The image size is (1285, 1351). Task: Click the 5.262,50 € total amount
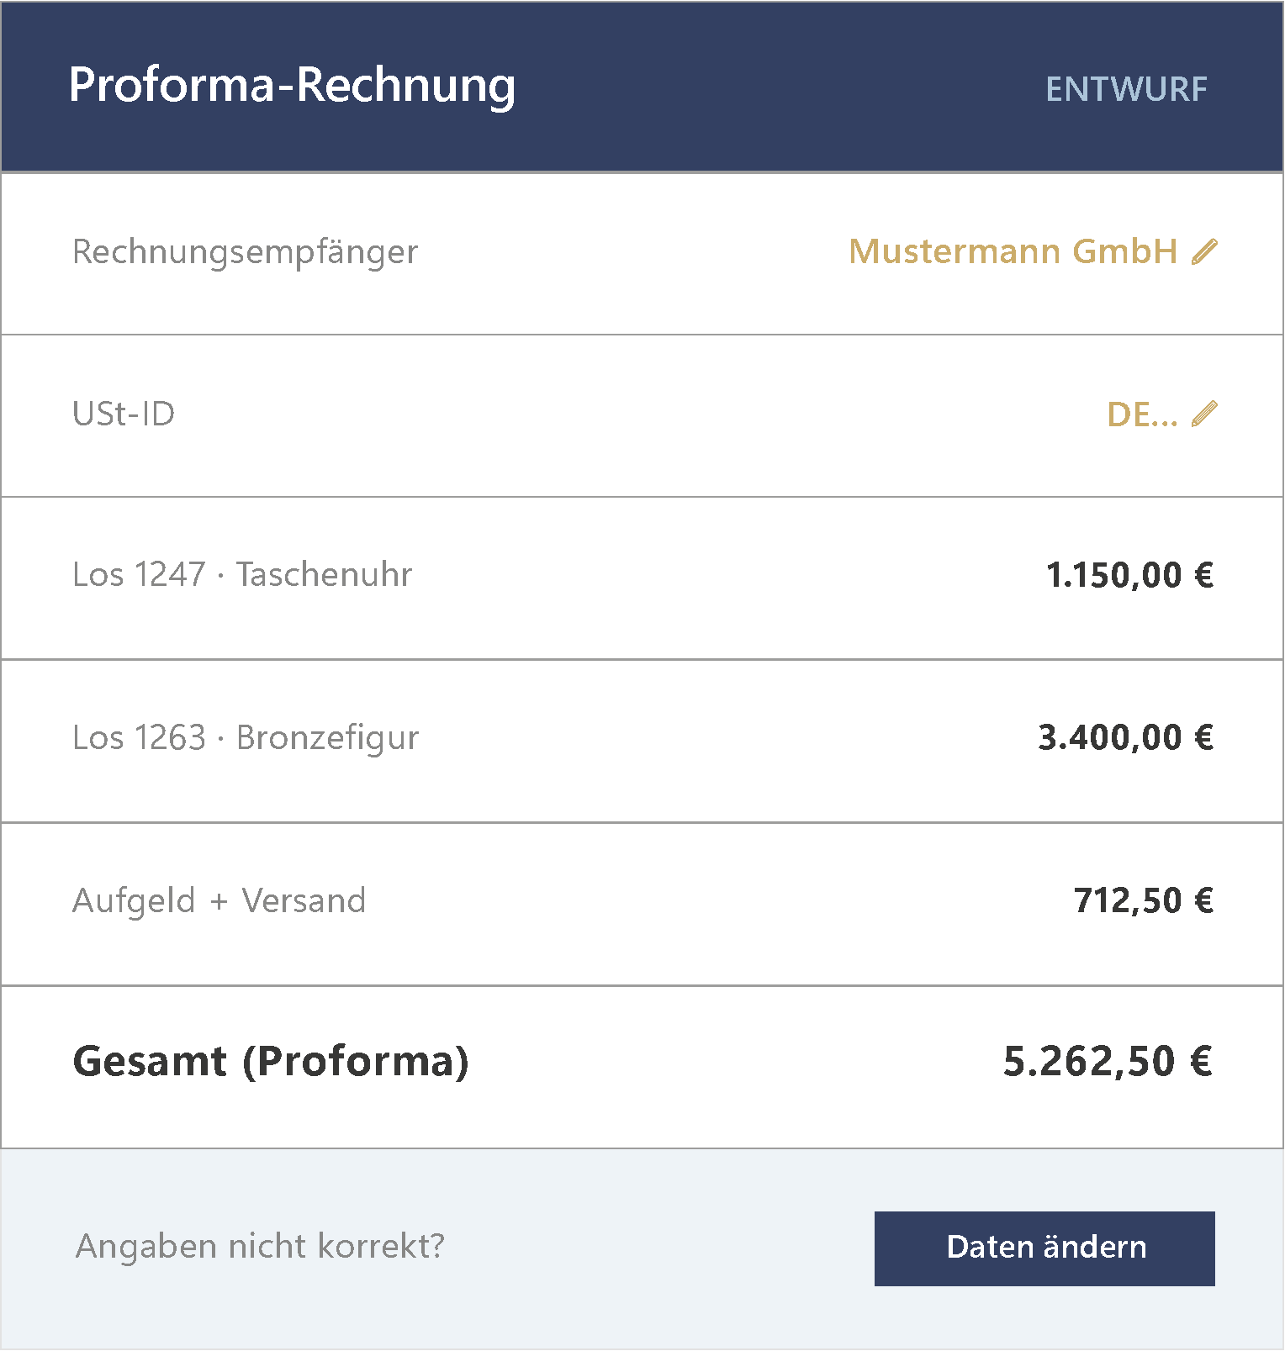pos(1108,1061)
